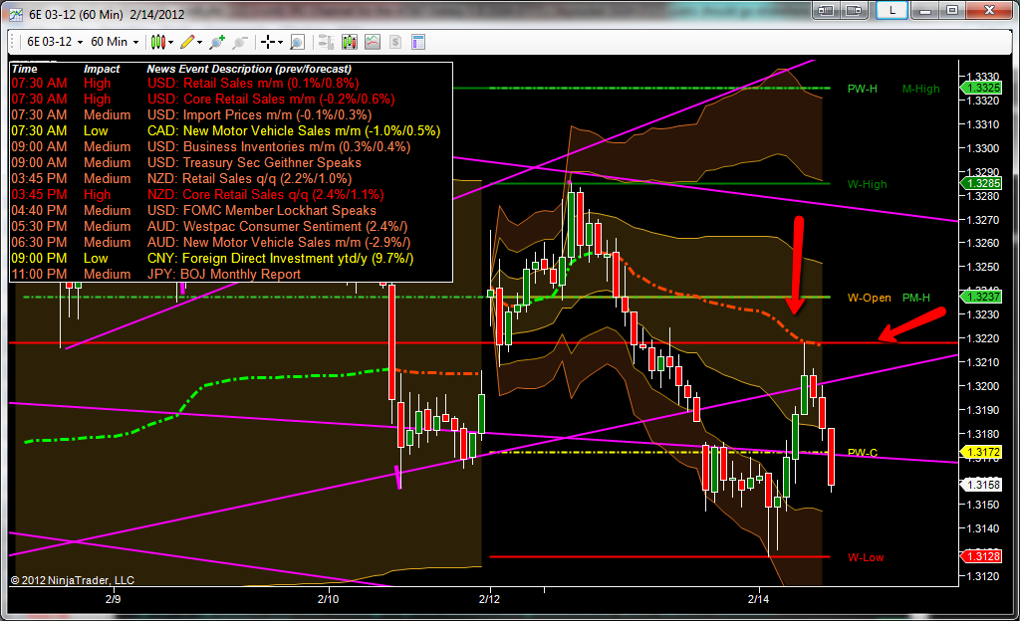Click the zoom in magnifier icon
Viewport: 1020px width, 621px height.
tap(217, 42)
